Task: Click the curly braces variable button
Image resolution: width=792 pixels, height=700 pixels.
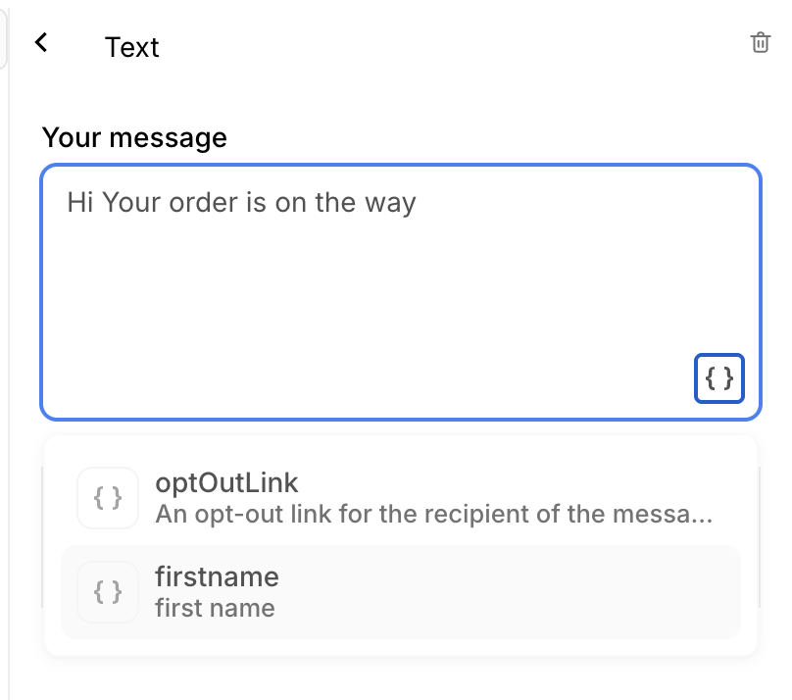Action: (719, 378)
